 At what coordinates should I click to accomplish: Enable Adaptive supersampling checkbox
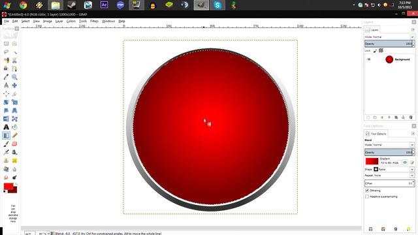(367, 196)
